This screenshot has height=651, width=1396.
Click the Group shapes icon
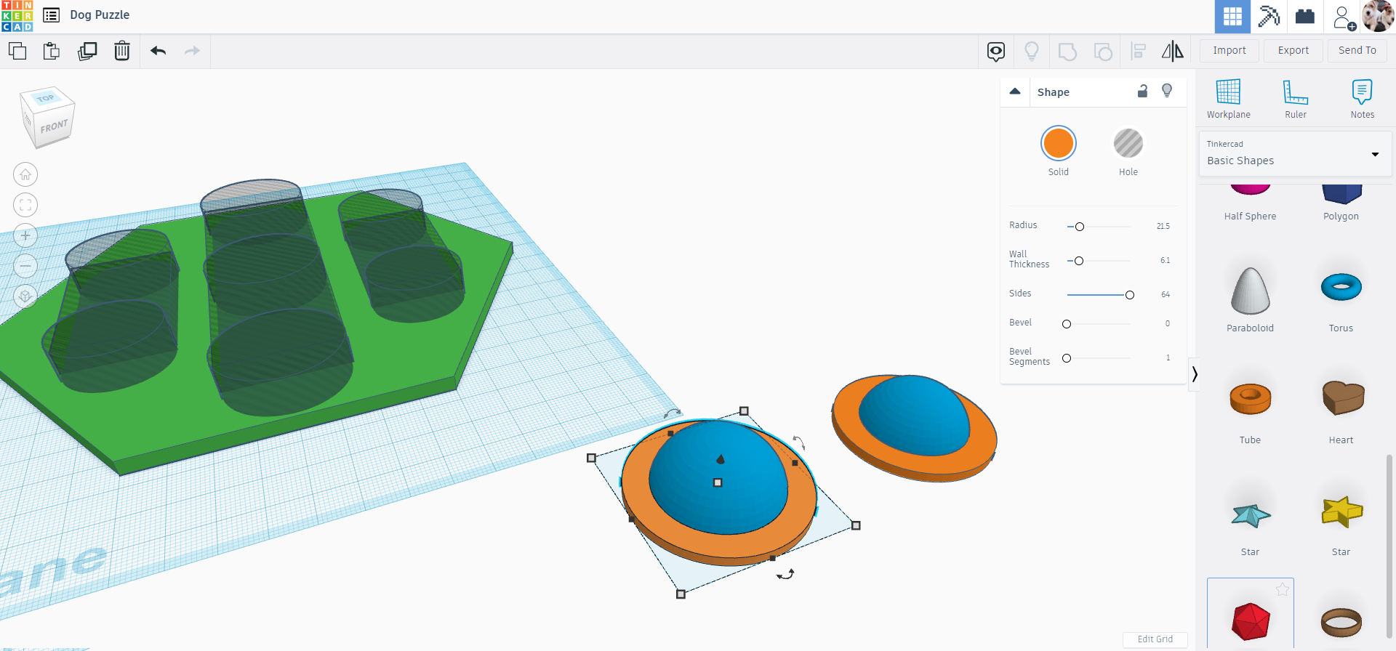click(x=1067, y=51)
